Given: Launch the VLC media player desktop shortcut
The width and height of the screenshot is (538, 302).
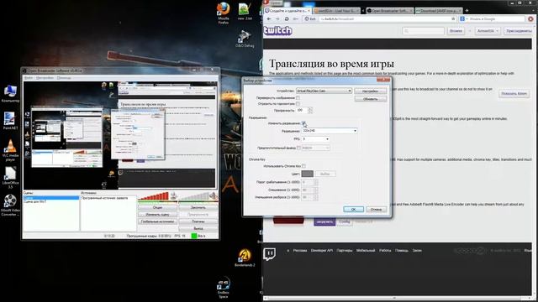Looking at the screenshot, I should coord(10,150).
